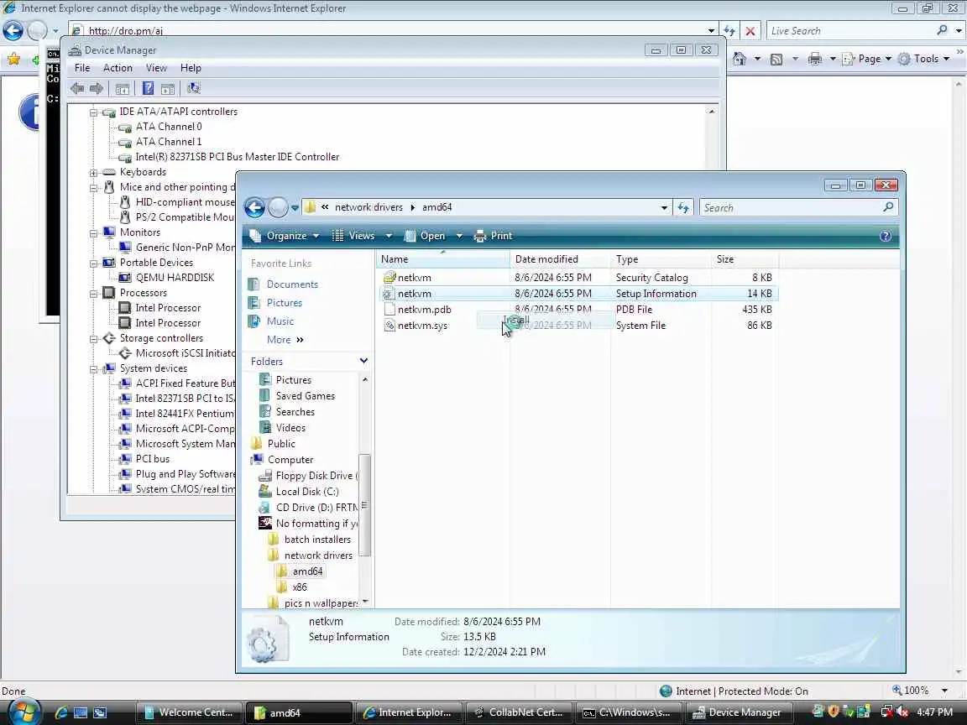The width and height of the screenshot is (967, 725).
Task: Select x86 folder in folder tree
Action: (x=299, y=587)
